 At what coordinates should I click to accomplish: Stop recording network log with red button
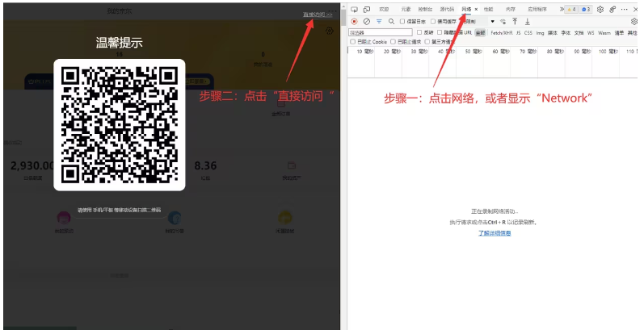pyautogui.click(x=355, y=21)
